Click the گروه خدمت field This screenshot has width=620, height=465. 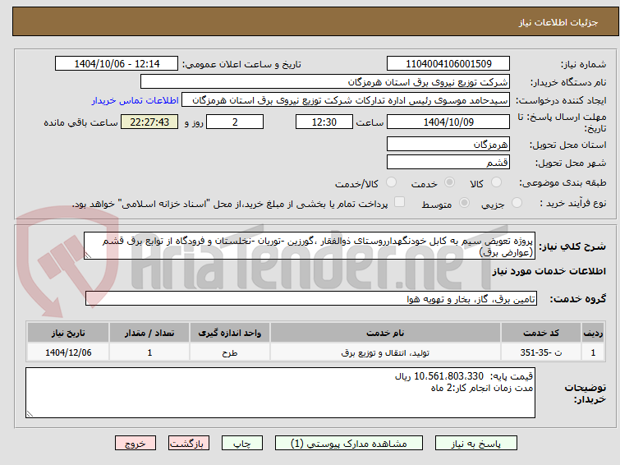(x=310, y=299)
